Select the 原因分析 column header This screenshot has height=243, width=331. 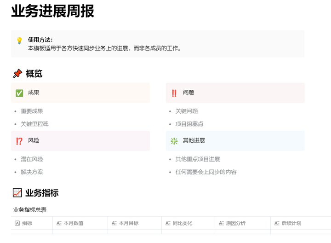[243, 223]
